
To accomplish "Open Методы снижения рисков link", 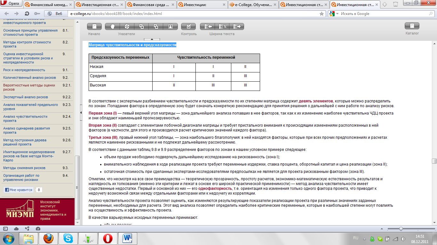I will tap(24, 168).
